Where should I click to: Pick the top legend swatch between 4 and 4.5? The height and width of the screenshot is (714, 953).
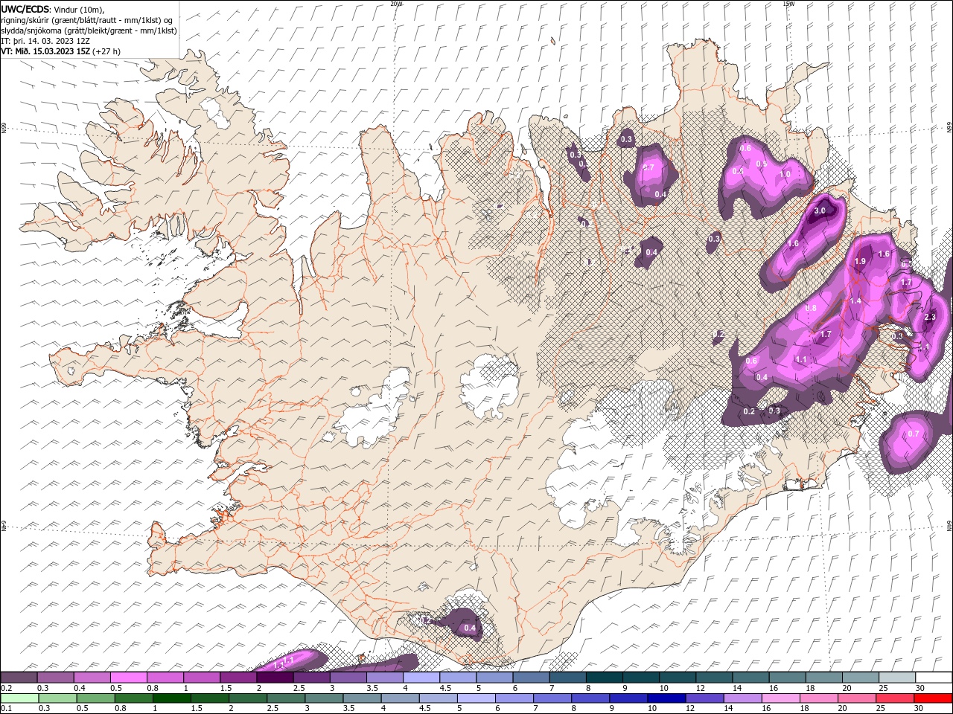click(x=421, y=678)
